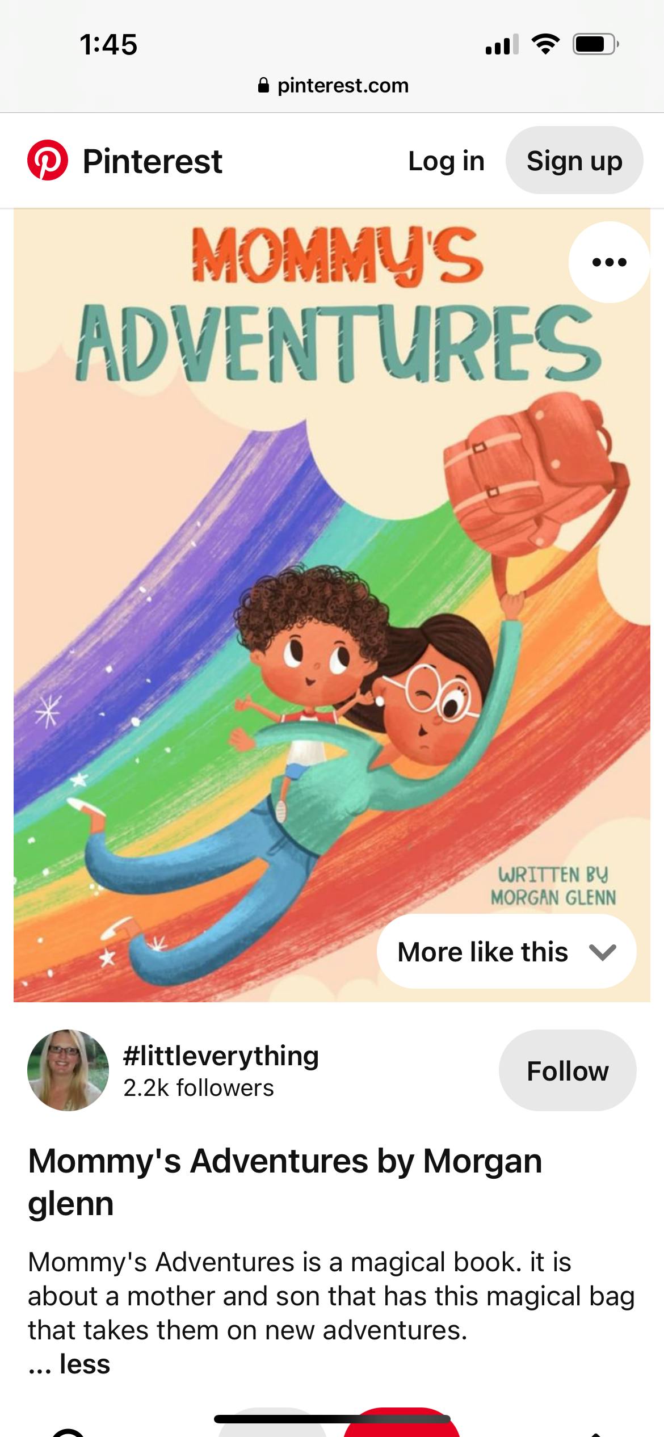The image size is (664, 1437).
Task: Click the chevron in More like this
Action: [x=603, y=952]
